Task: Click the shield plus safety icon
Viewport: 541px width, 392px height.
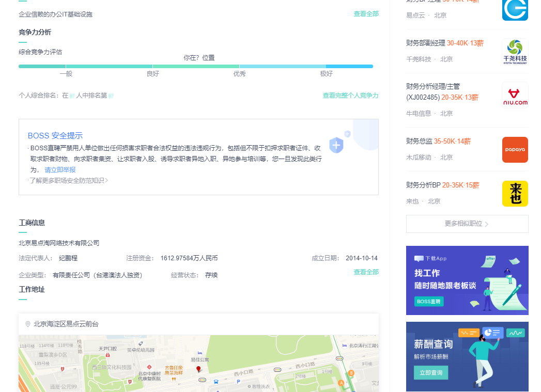Action: tap(336, 146)
